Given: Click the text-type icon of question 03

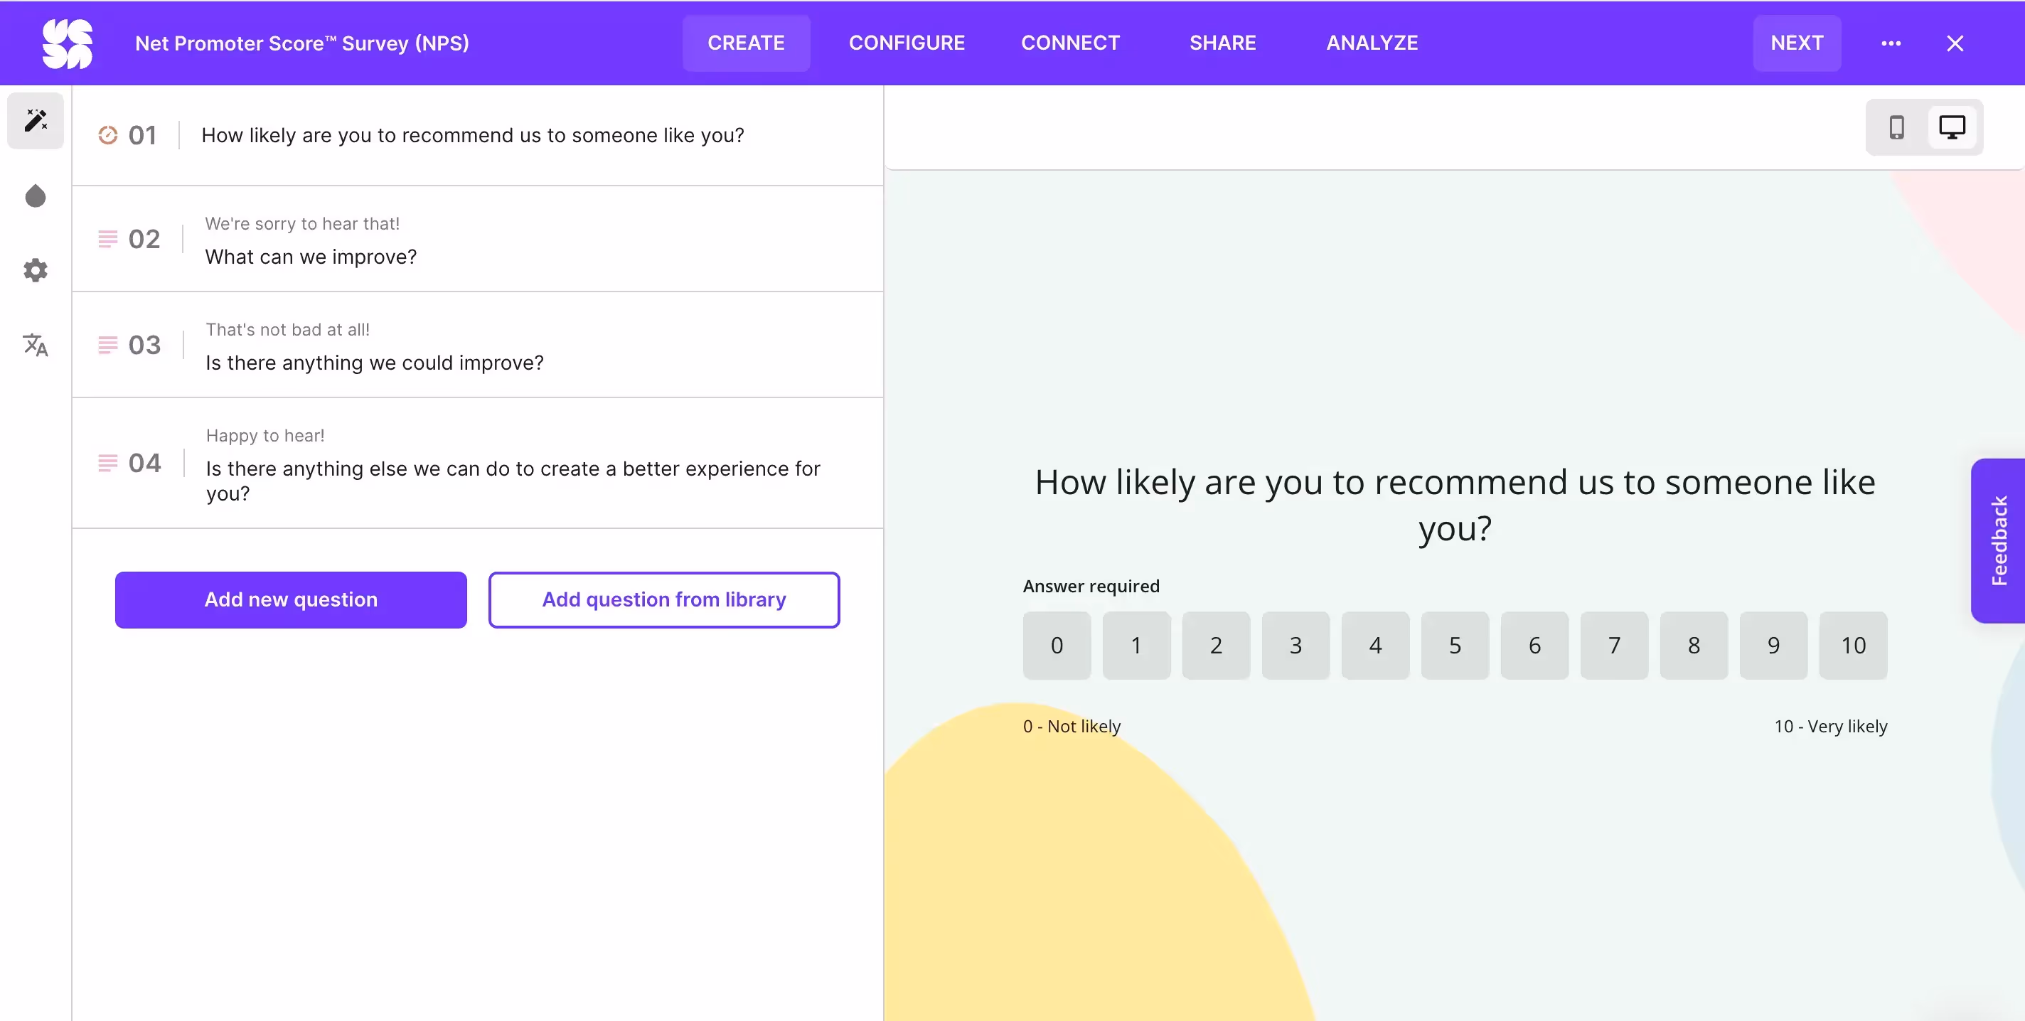Looking at the screenshot, I should click(107, 344).
